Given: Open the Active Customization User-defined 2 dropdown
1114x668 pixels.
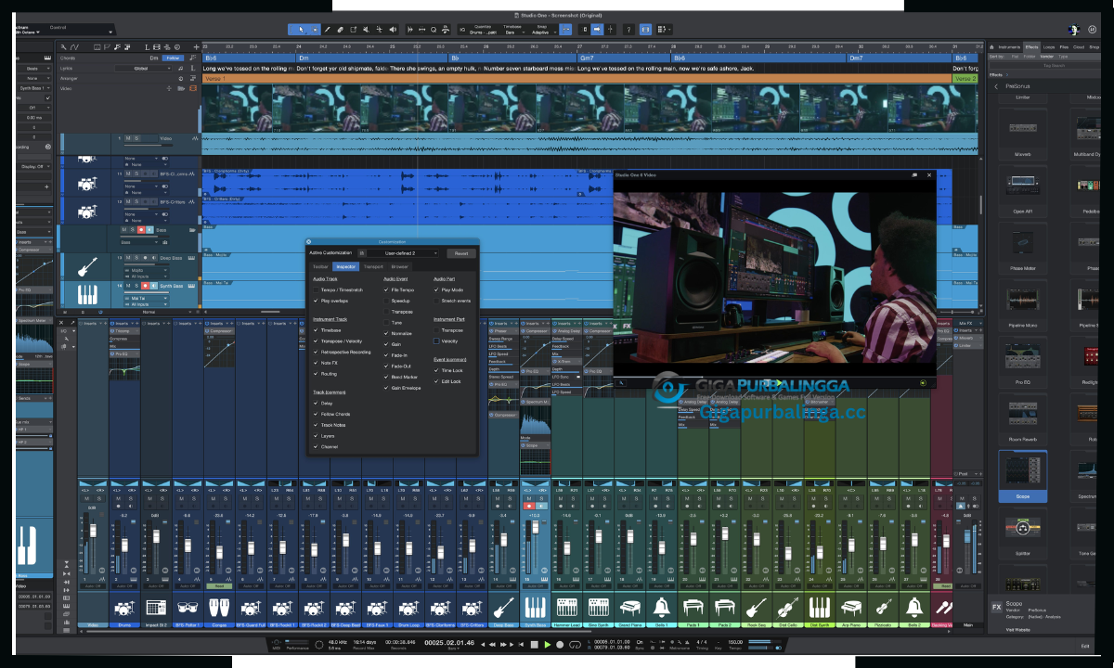Looking at the screenshot, I should 403,252.
